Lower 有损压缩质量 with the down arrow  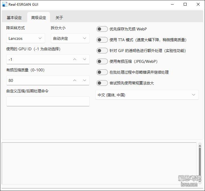pos(85,80)
